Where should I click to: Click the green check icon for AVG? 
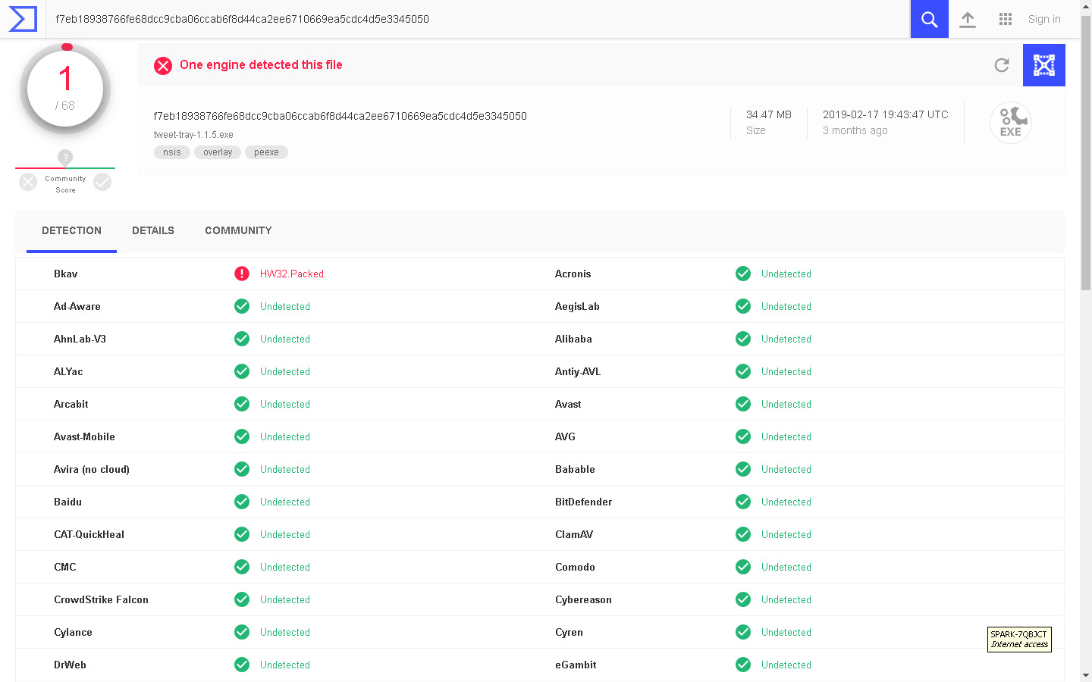click(743, 436)
